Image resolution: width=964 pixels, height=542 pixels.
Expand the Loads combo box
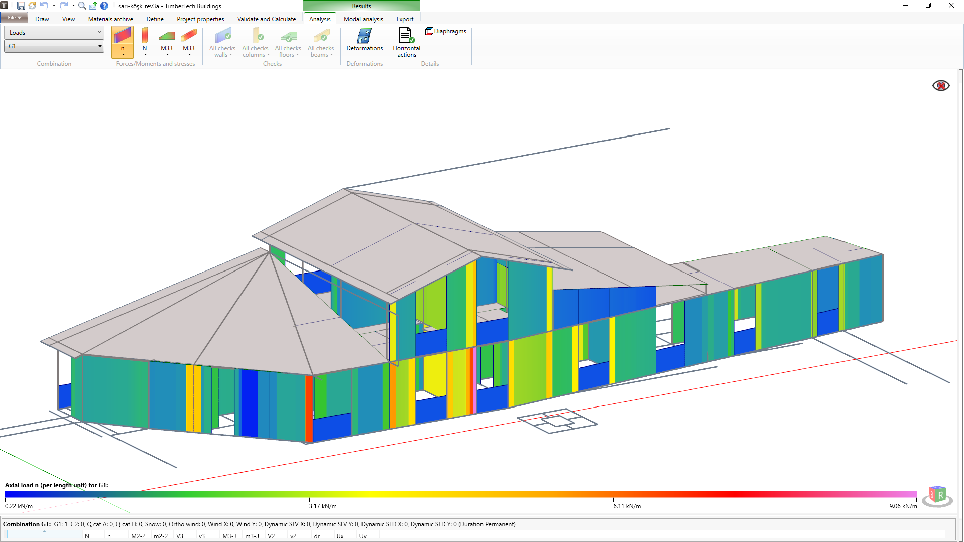pos(54,33)
